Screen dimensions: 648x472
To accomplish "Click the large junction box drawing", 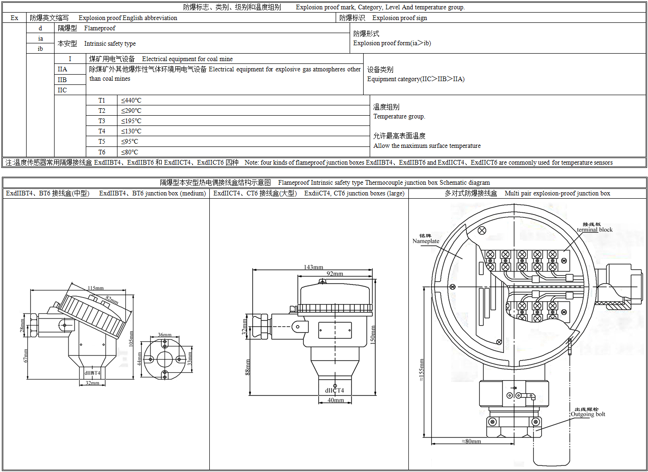I will pos(310,334).
